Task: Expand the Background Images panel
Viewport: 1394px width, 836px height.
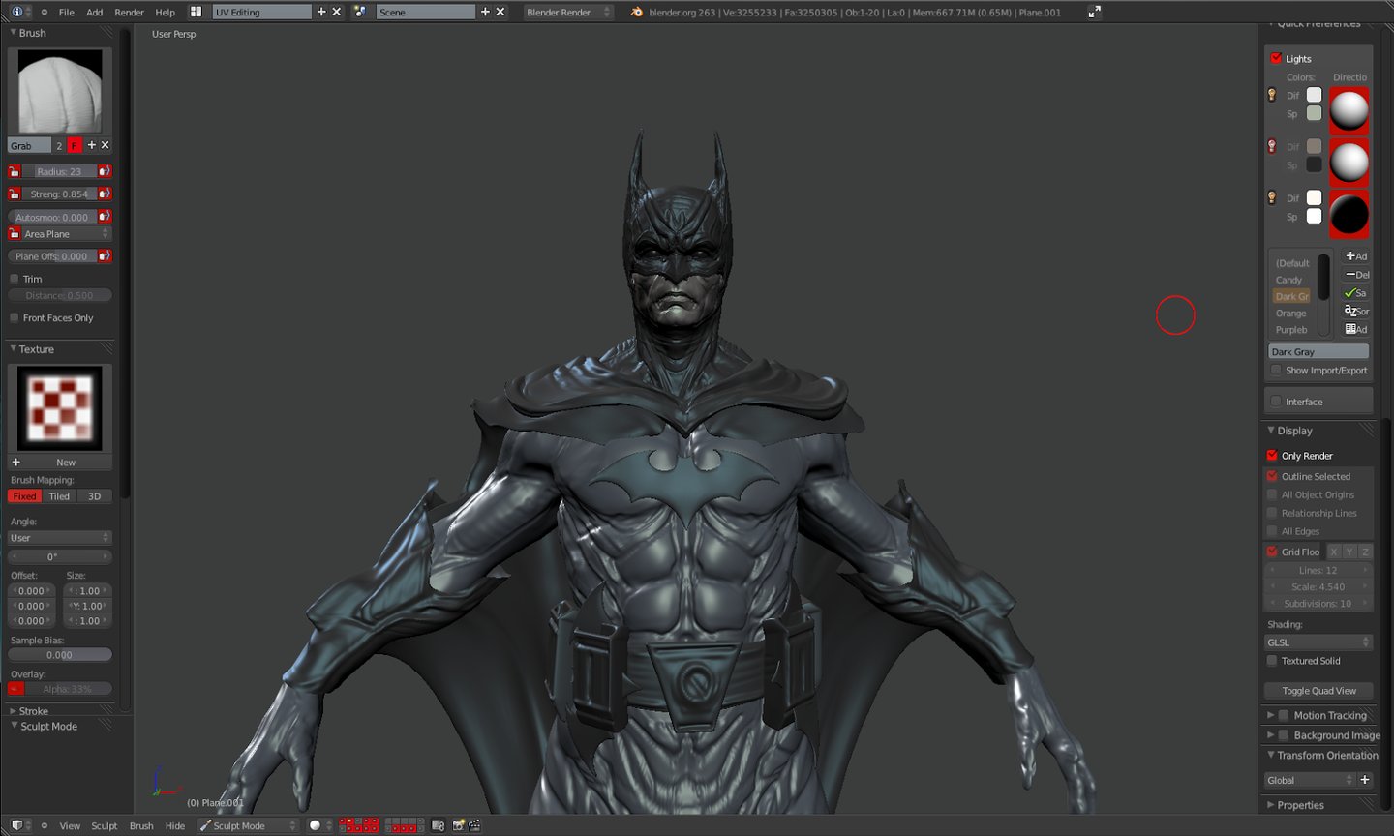Action: point(1271,735)
